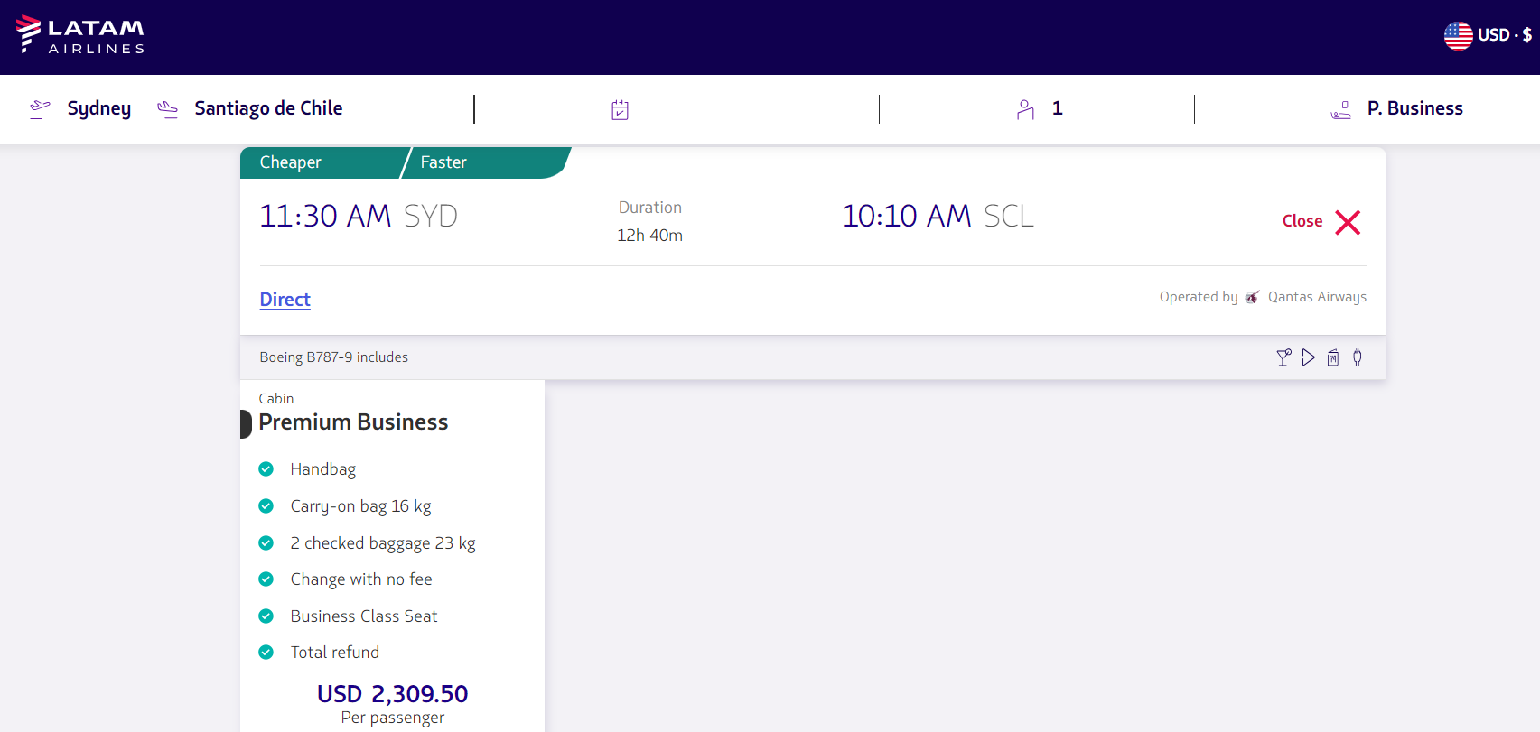Image resolution: width=1540 pixels, height=732 pixels.
Task: Click the 2 checked baggage check icon
Action: [266, 542]
